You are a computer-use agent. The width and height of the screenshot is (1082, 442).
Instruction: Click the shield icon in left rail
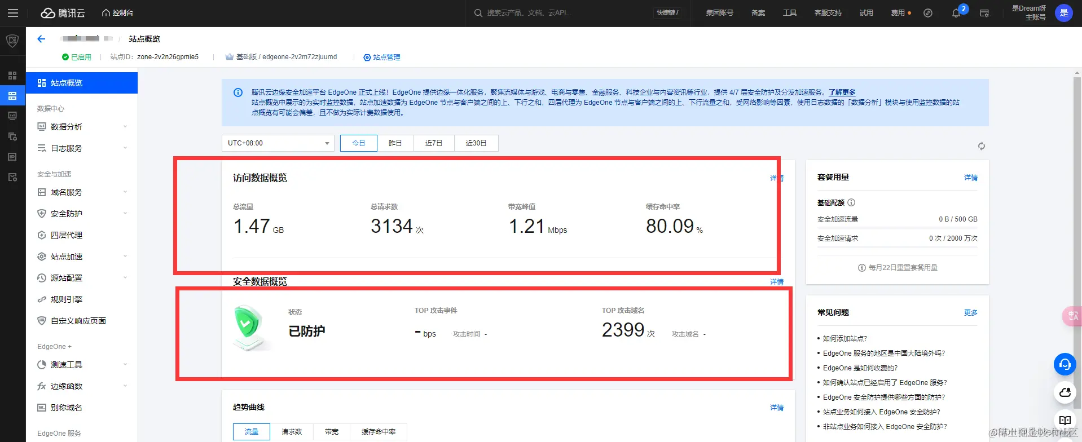click(x=12, y=41)
